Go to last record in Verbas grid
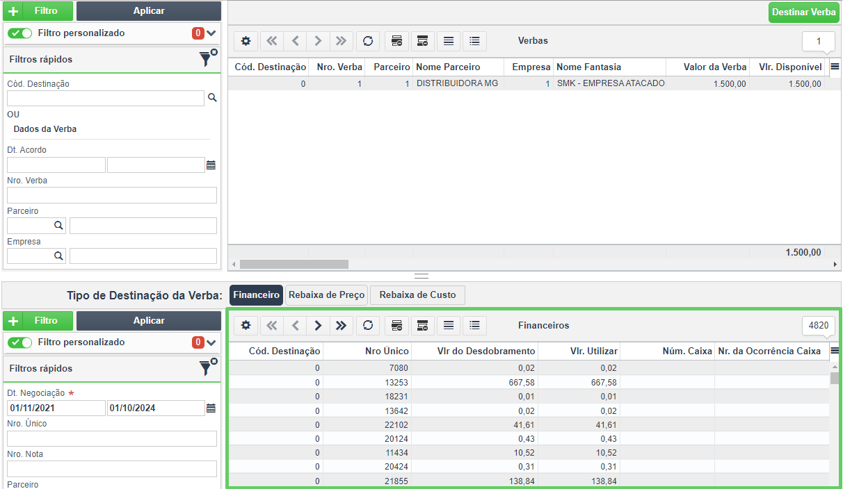Viewport: 843px width, 489px height. click(x=341, y=41)
